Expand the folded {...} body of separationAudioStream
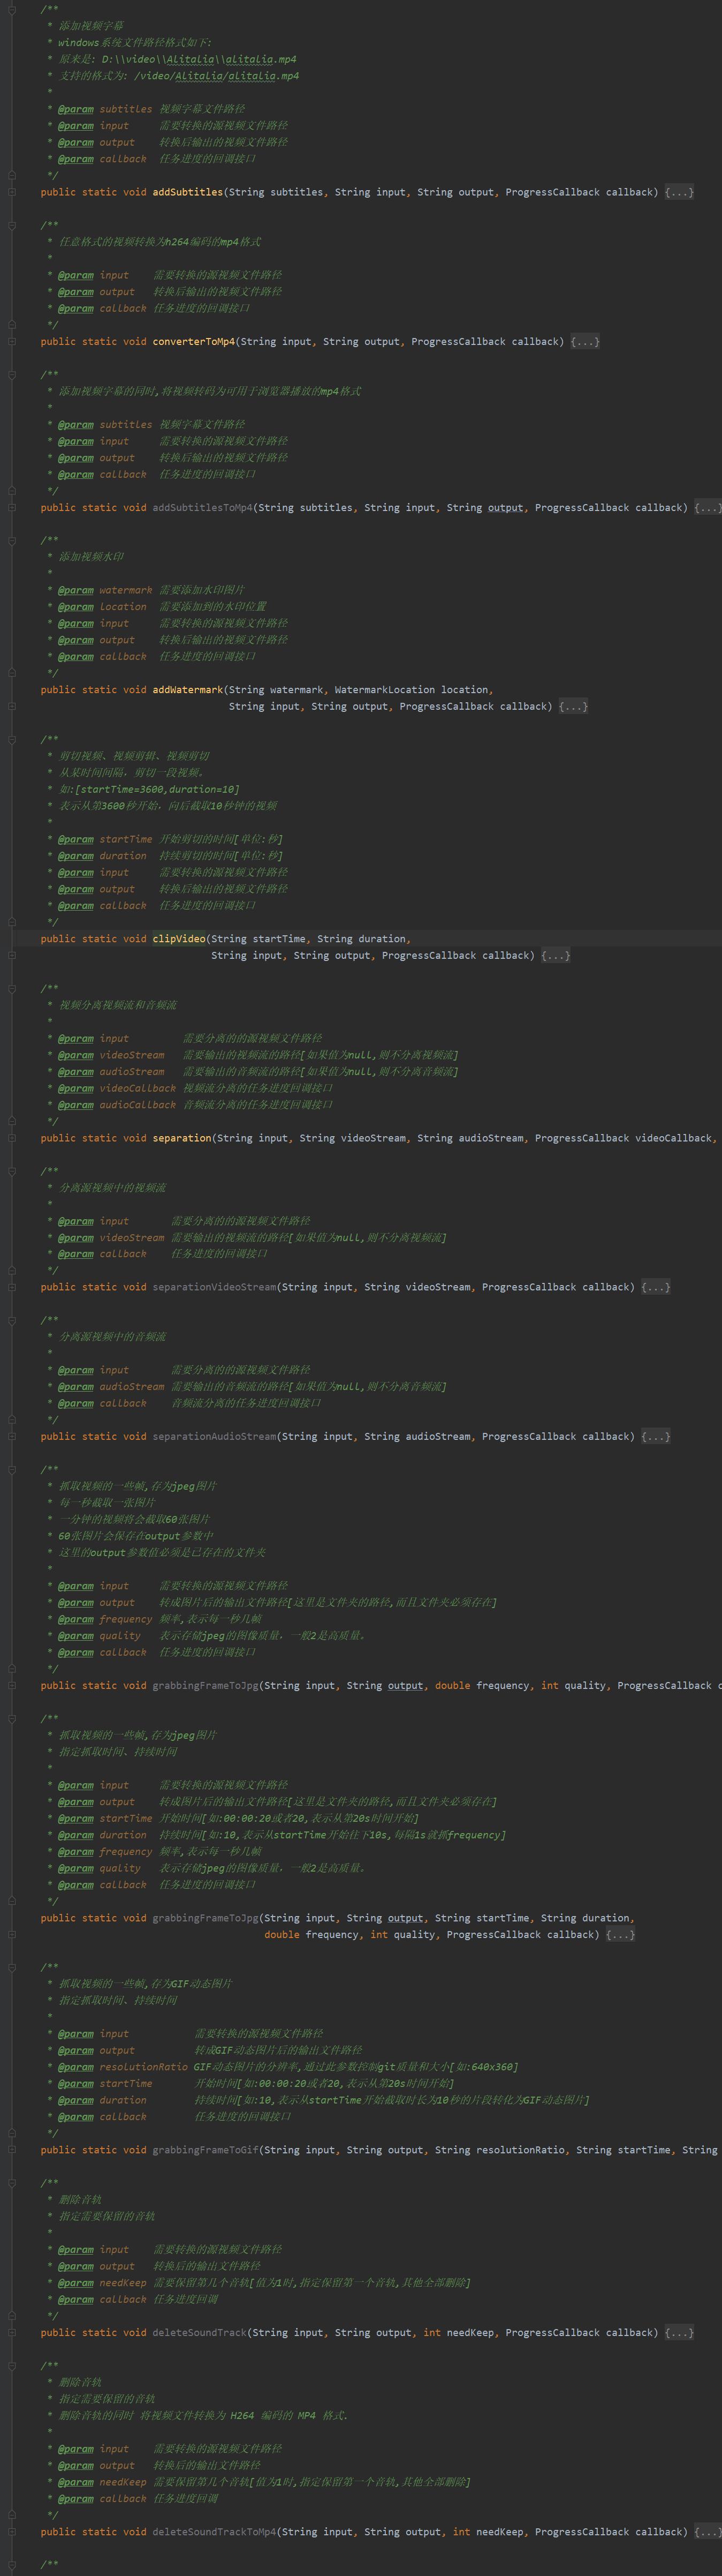Viewport: 722px width, 2576px height. click(x=656, y=1437)
